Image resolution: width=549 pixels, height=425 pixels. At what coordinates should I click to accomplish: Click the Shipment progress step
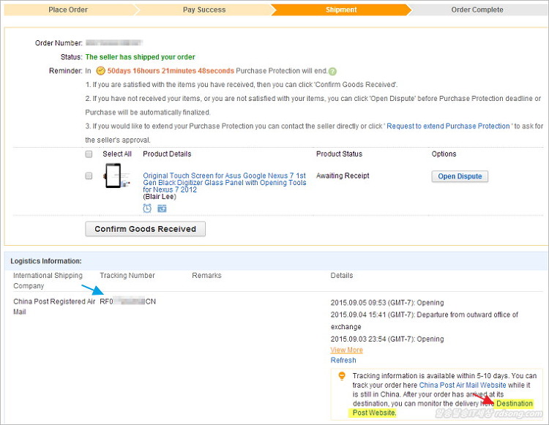pos(341,10)
